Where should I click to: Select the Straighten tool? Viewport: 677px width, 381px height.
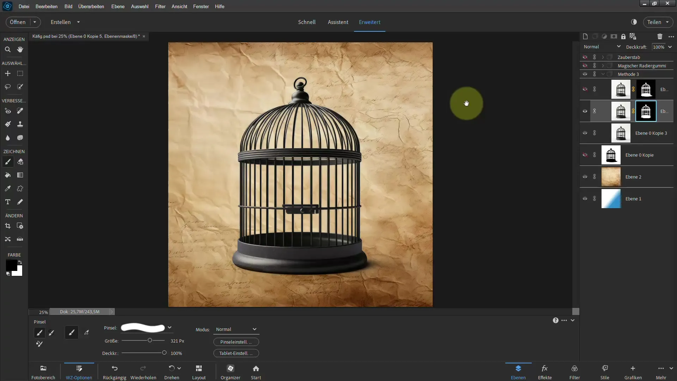pos(20,239)
